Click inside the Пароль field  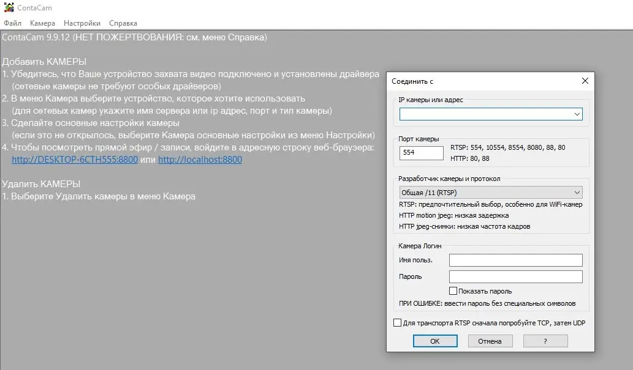pyautogui.click(x=515, y=276)
